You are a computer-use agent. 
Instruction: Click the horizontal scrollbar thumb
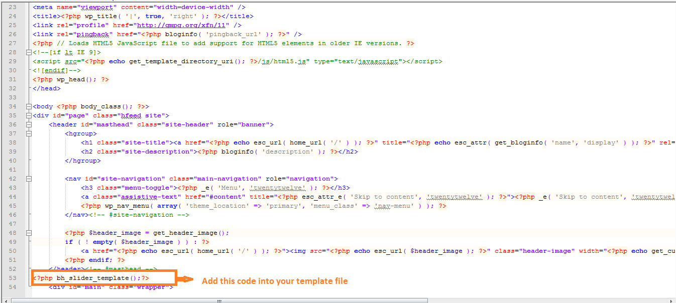[x=218, y=300]
